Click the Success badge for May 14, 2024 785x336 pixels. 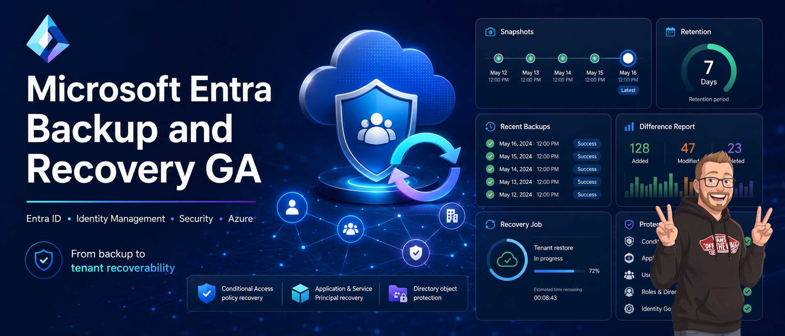click(587, 169)
